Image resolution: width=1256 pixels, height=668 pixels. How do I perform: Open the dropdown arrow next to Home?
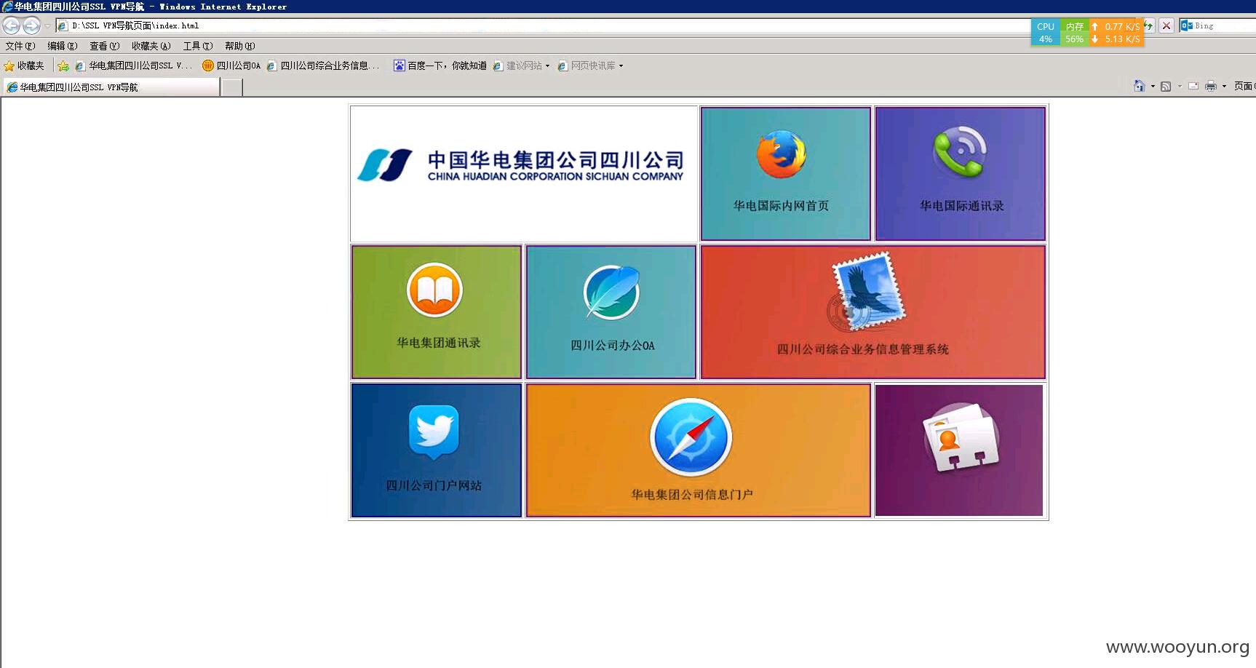coord(1153,86)
